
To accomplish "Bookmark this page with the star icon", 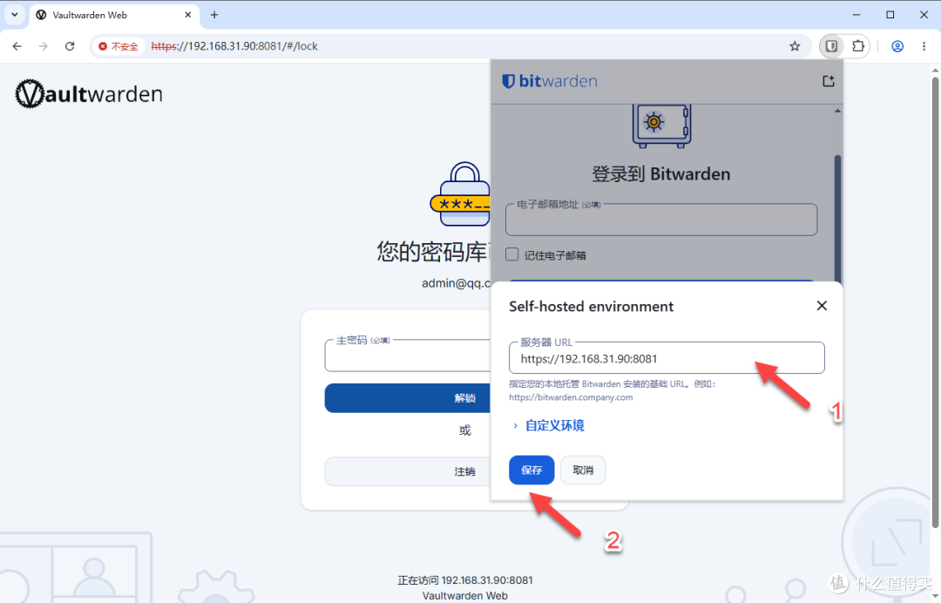I will tap(795, 46).
